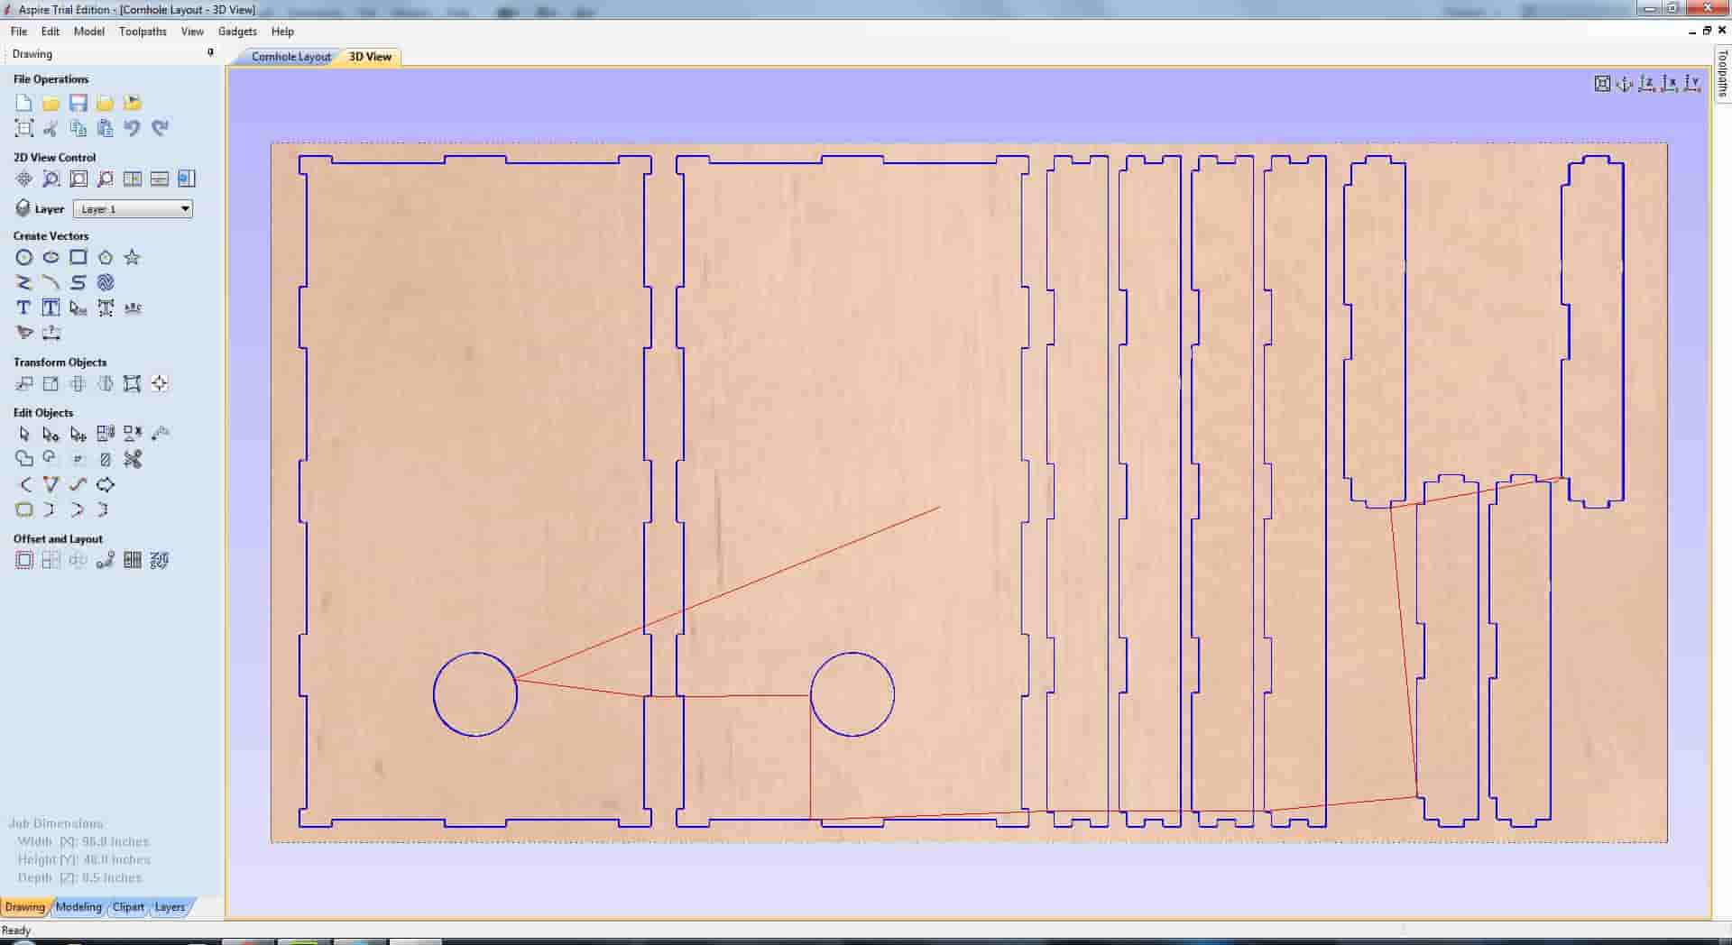
Task: Open the Help menu
Action: click(x=282, y=32)
